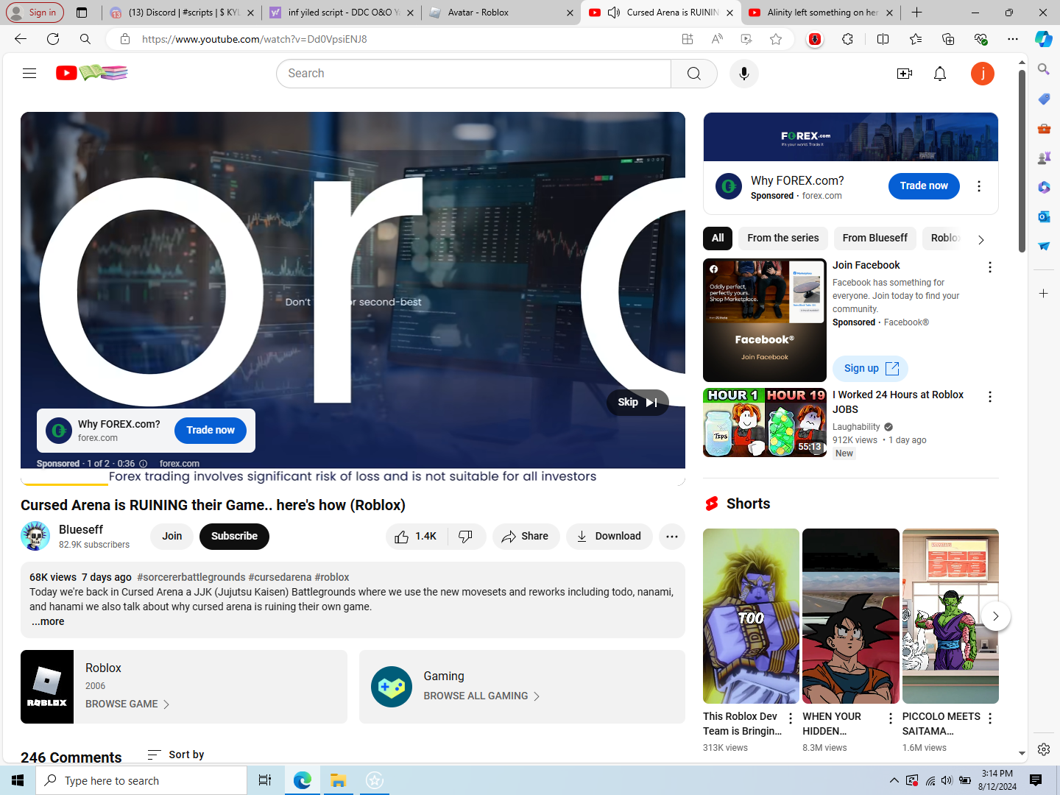Click Trade now in sidebar ad

(924, 186)
